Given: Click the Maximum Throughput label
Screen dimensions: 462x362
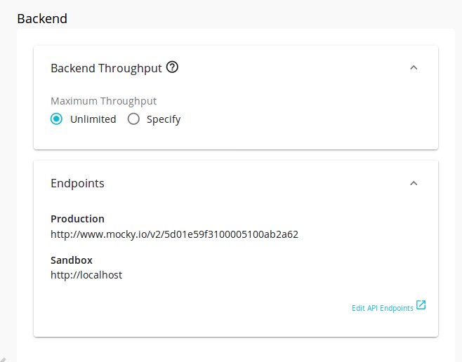Looking at the screenshot, I should point(103,101).
